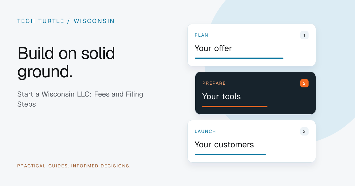
Task: Click the TECH TURTLE / WISCONSIN header text
Action: pos(66,21)
